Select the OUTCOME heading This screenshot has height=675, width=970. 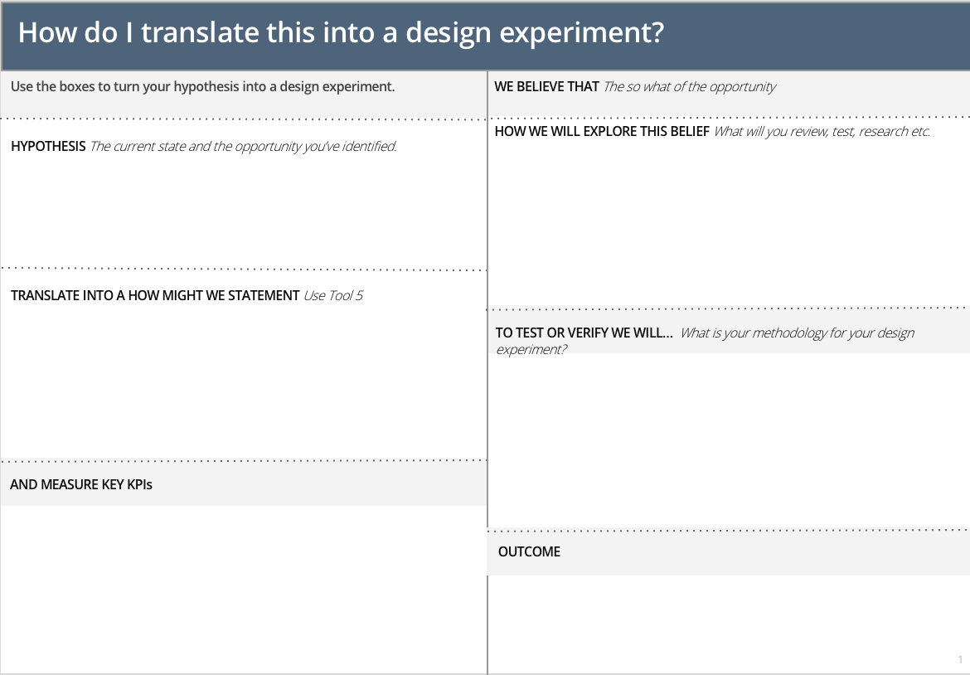click(x=529, y=551)
